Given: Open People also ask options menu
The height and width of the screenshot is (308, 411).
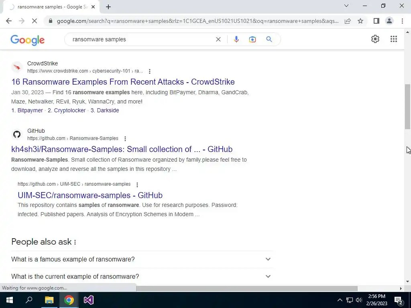Looking at the screenshot, I should (75, 242).
